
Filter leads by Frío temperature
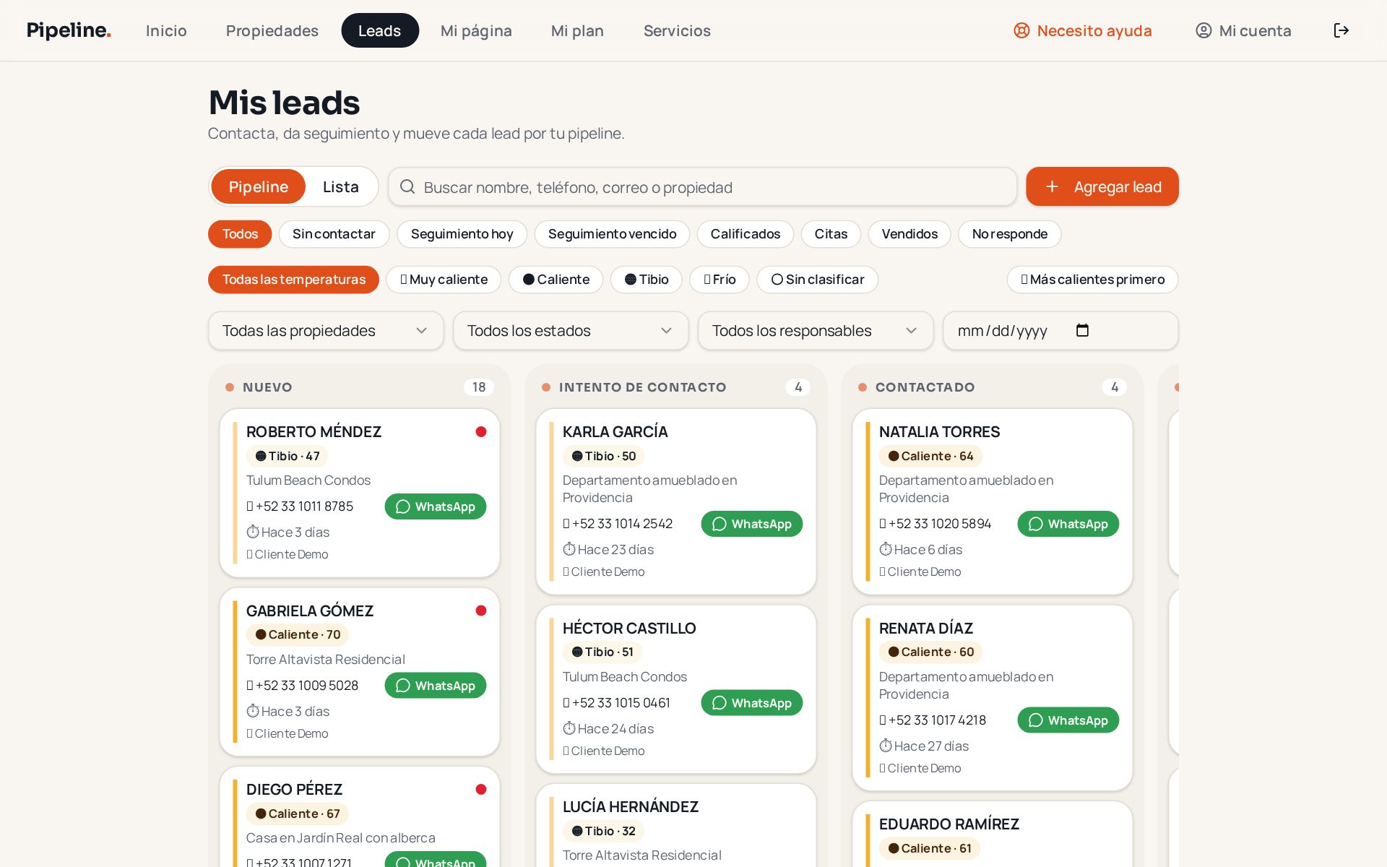coord(720,280)
